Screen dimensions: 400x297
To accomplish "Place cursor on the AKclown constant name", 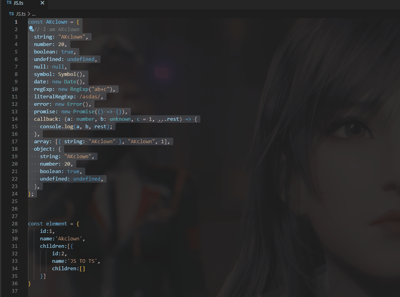I will point(56,21).
